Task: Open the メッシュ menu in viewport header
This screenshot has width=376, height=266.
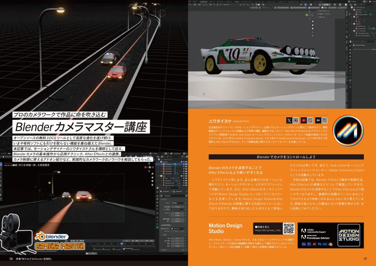Action: coord(205,4)
